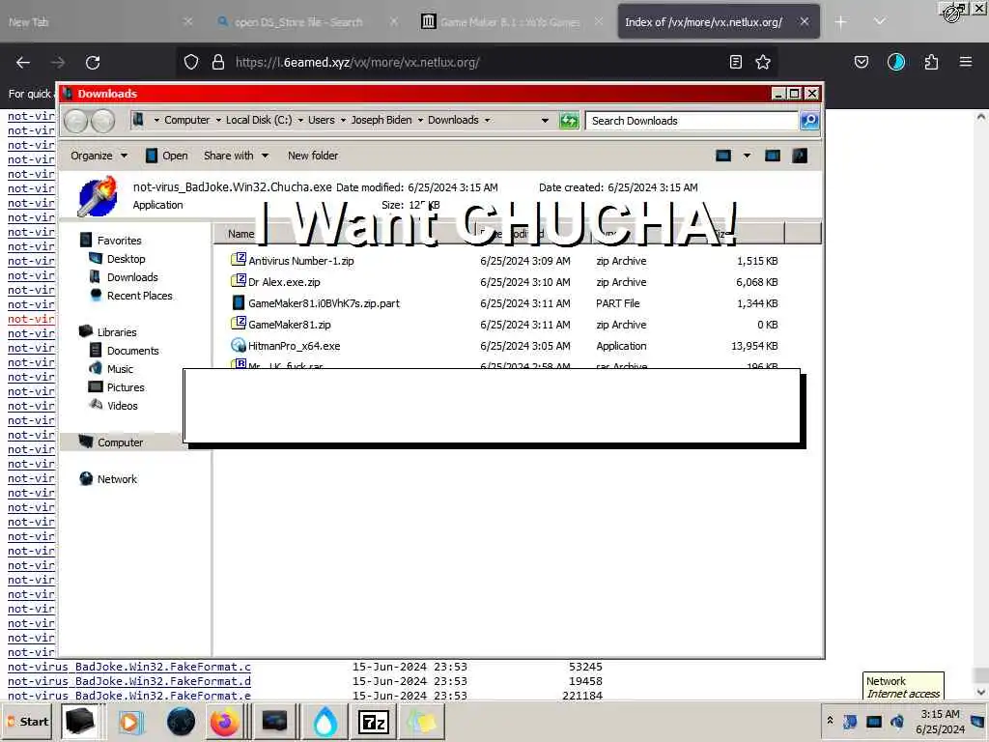Open Explorer help icon

point(800,156)
